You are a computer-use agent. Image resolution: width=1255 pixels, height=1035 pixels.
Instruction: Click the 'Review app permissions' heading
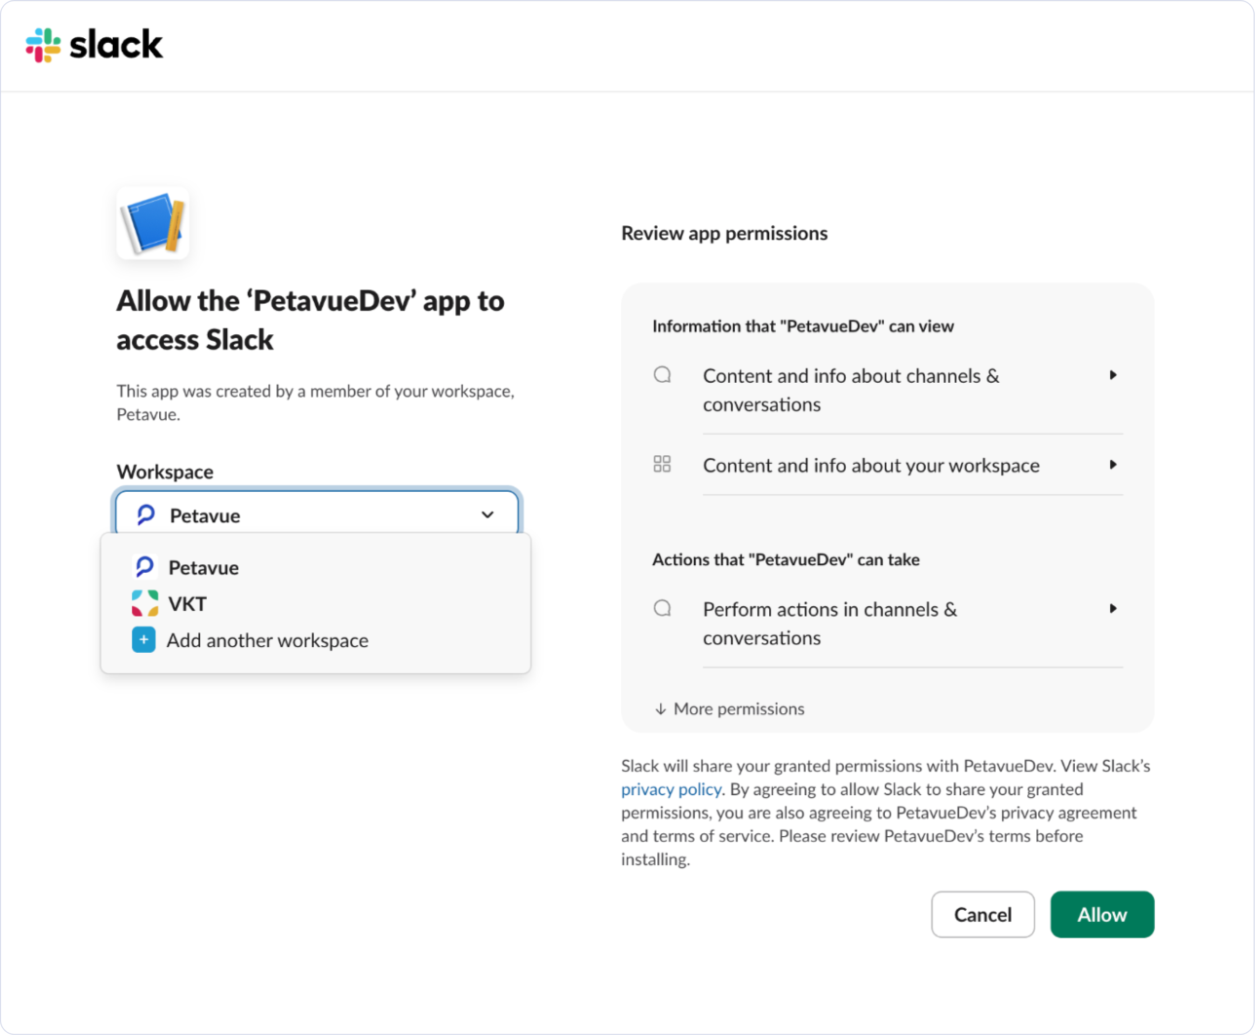coord(725,233)
